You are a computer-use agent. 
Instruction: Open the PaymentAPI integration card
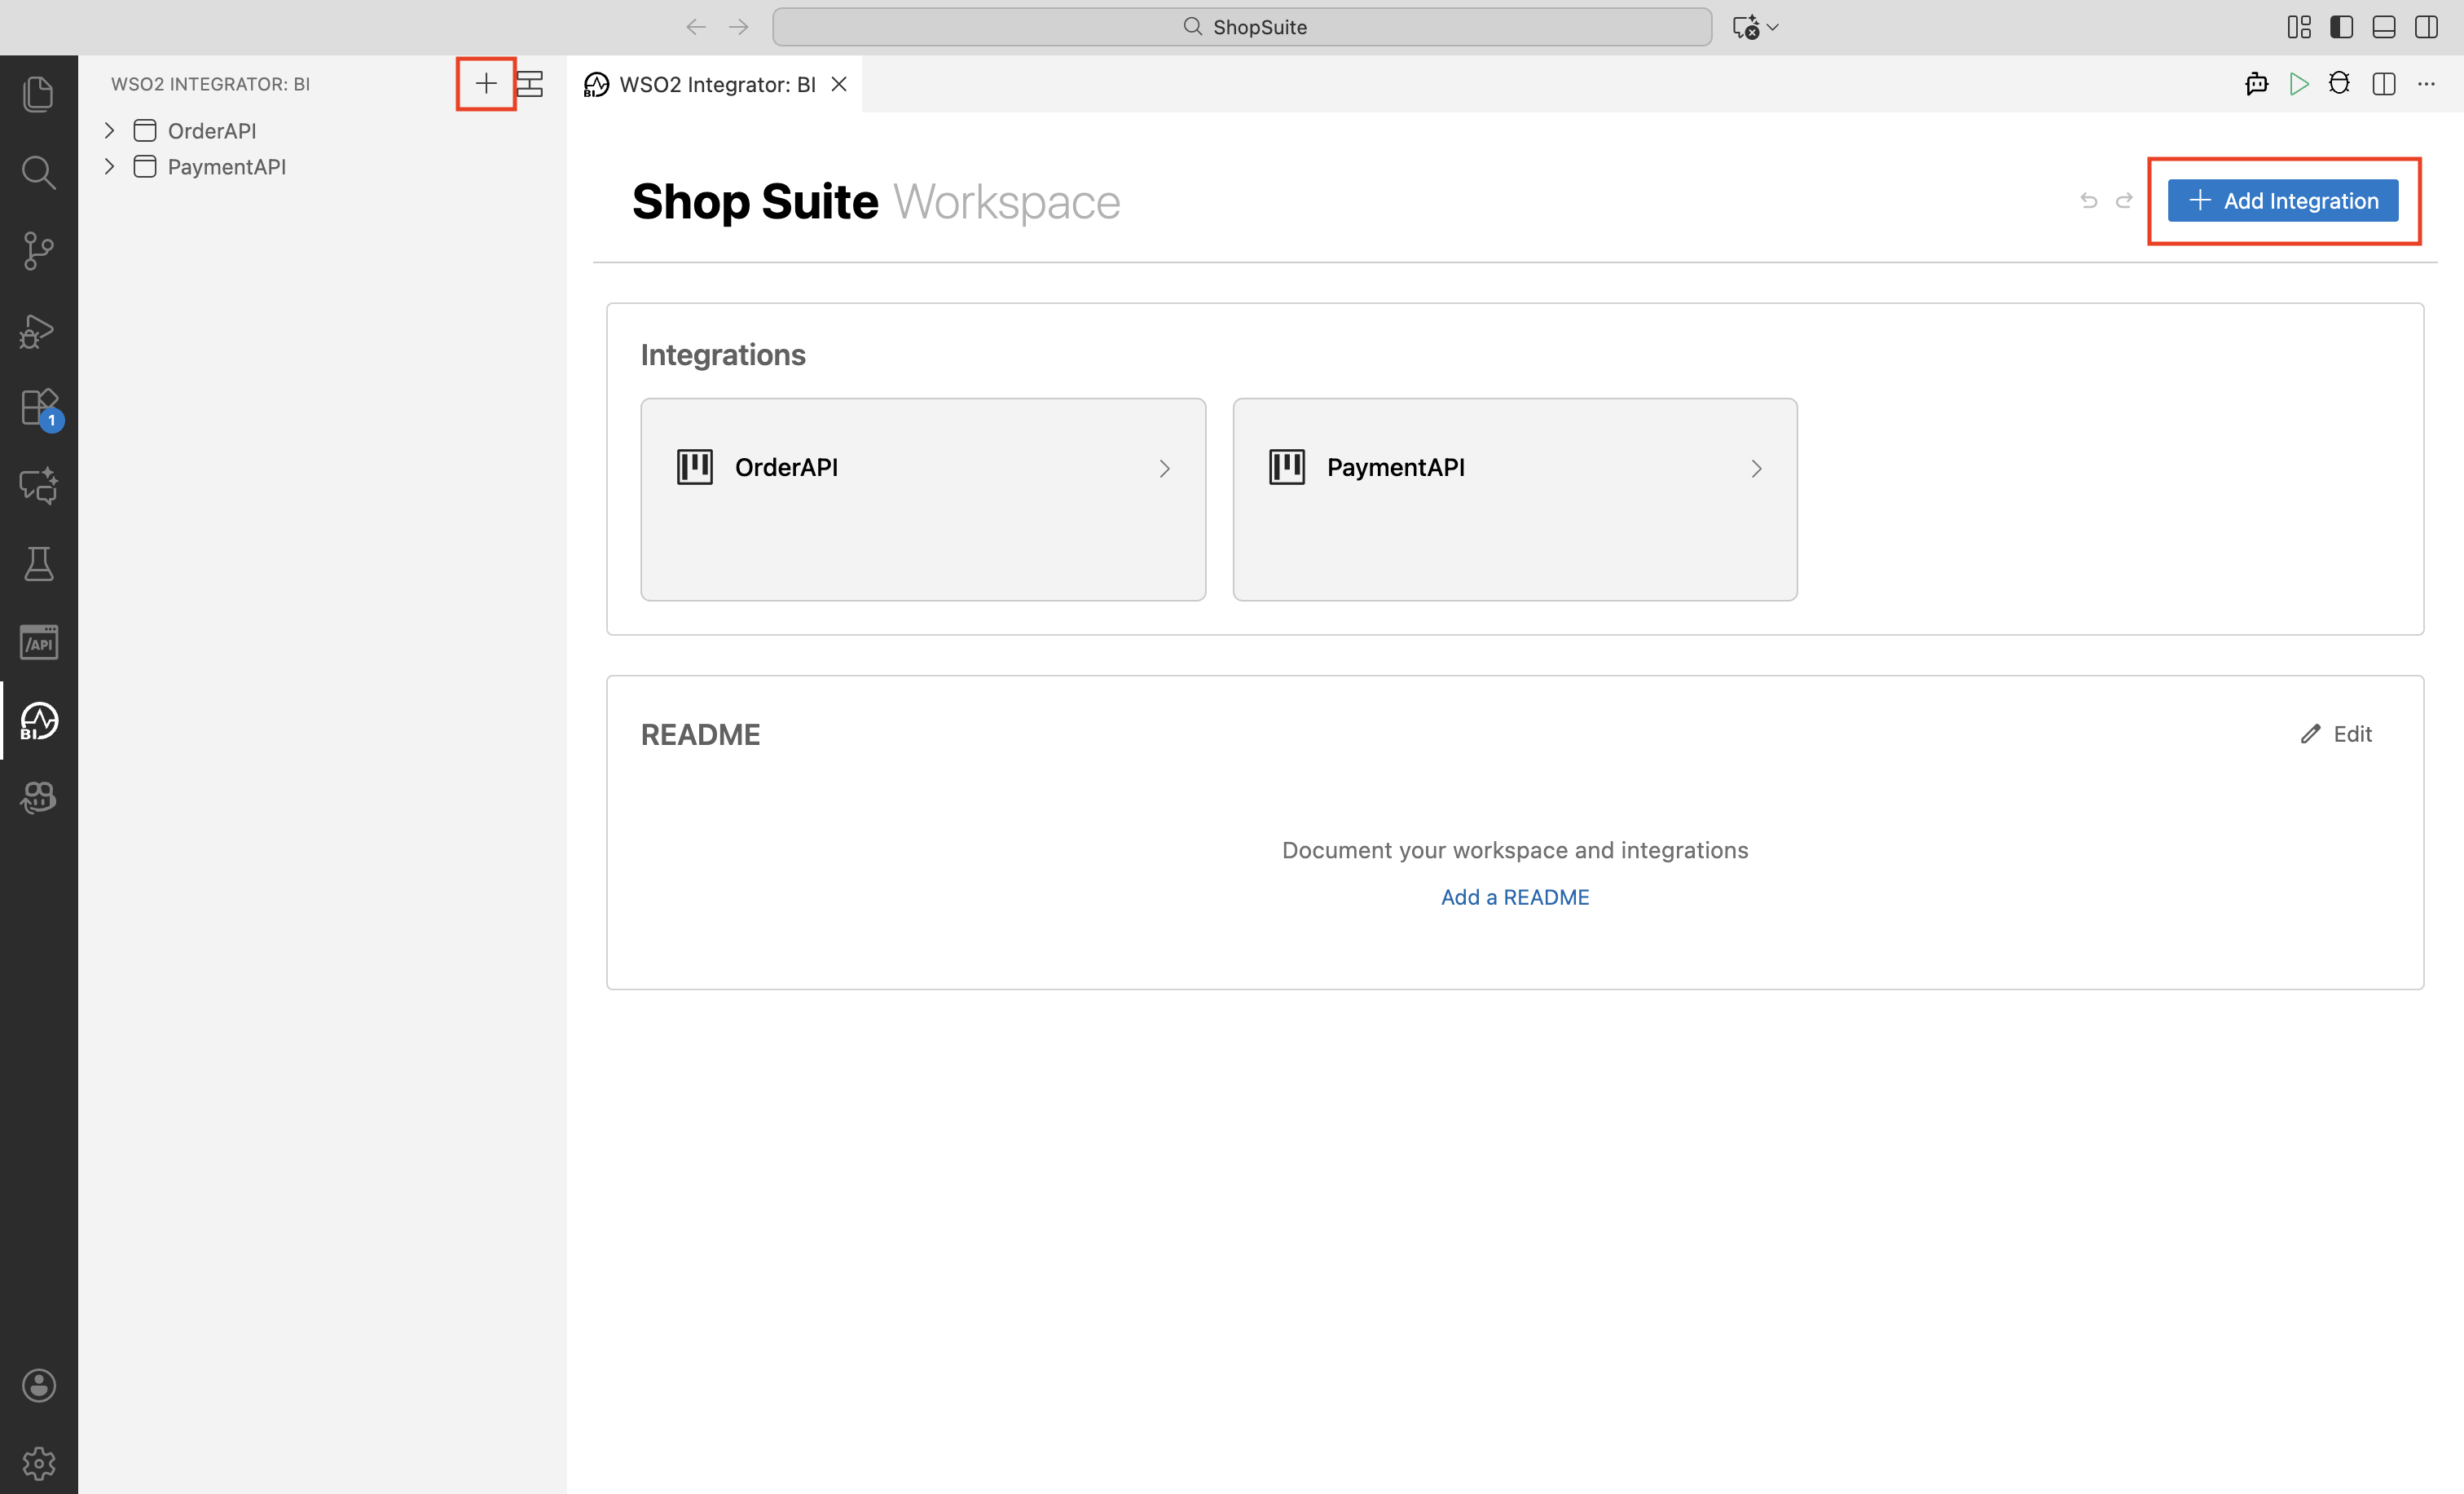(x=1514, y=467)
